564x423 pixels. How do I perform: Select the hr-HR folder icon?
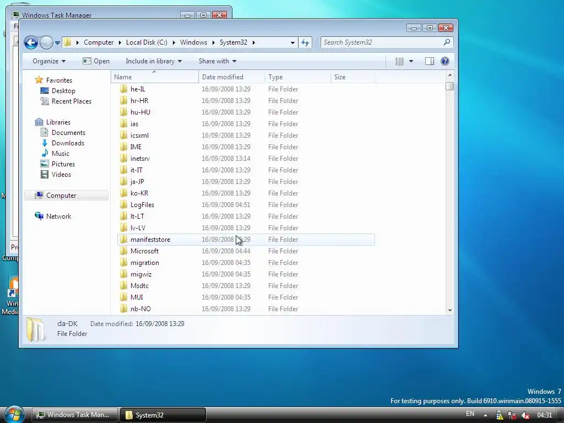[123, 100]
